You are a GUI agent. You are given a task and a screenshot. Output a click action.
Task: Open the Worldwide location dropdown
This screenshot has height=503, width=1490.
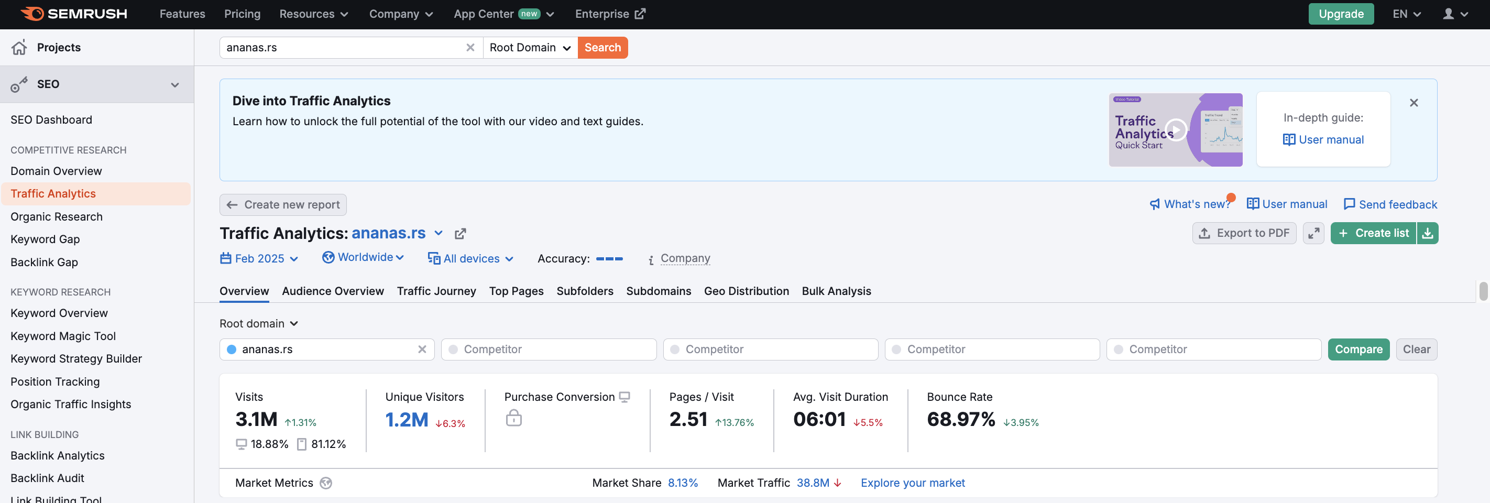click(x=363, y=257)
